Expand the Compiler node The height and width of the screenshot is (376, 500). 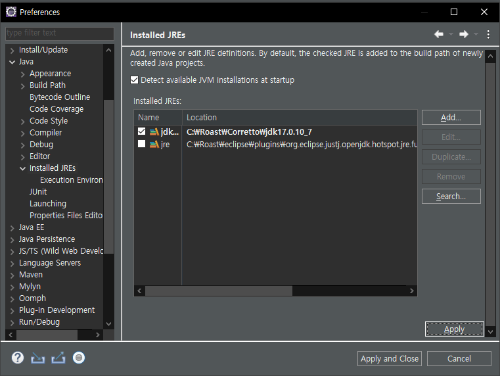[22, 133]
